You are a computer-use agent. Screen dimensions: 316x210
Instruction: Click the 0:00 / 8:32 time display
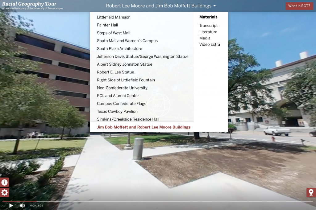(36, 206)
